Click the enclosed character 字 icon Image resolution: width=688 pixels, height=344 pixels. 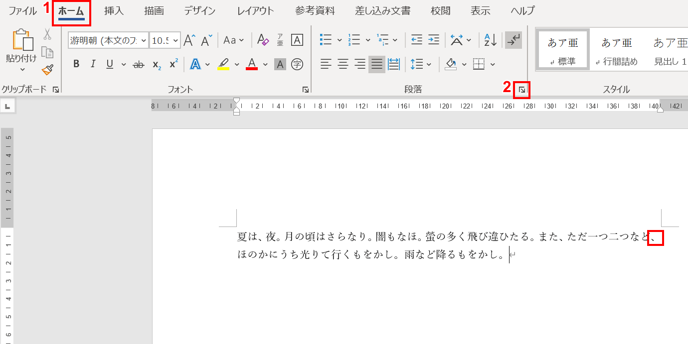pos(297,64)
